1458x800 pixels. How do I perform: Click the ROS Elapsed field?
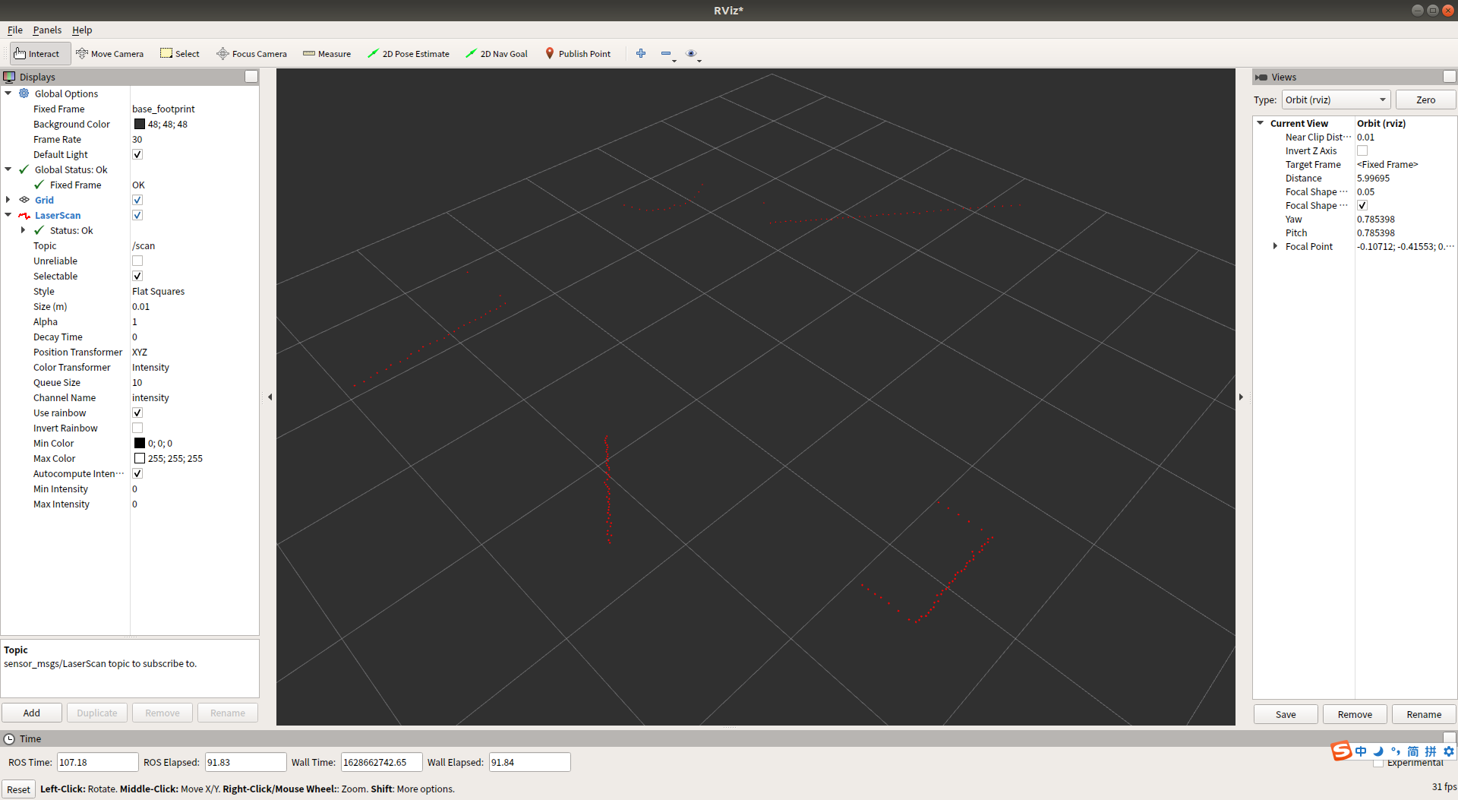(245, 762)
